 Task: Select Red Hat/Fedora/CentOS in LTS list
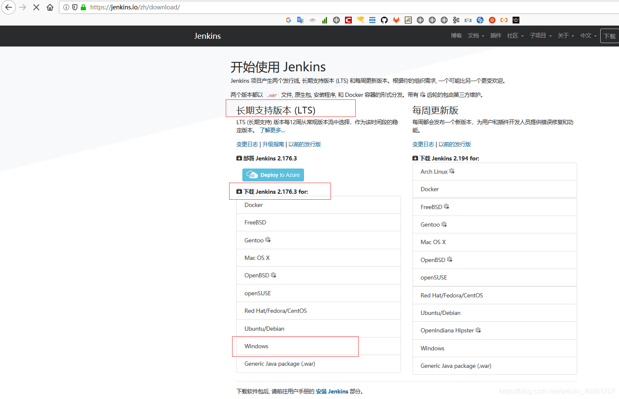(318, 311)
